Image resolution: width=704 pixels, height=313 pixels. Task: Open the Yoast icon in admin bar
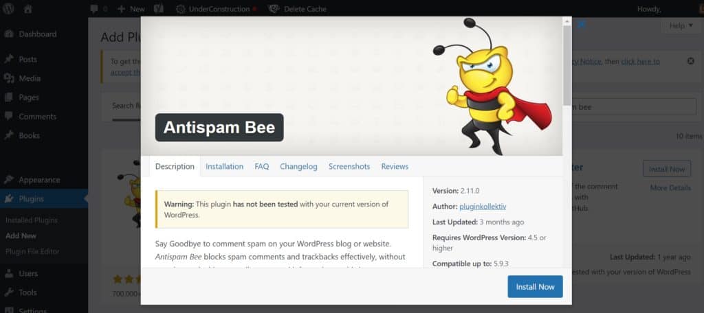coord(158,9)
